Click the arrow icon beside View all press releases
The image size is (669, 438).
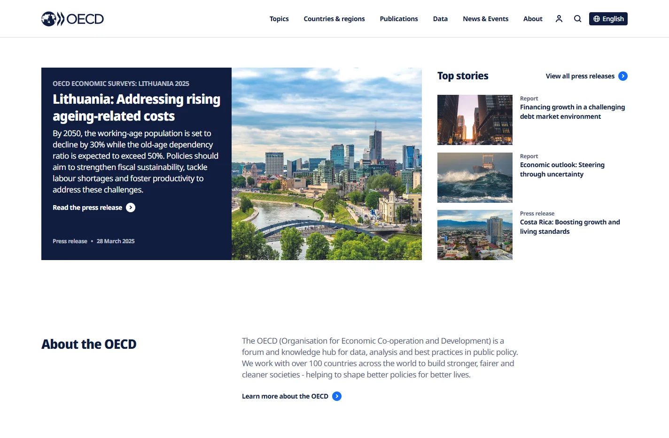pos(623,76)
